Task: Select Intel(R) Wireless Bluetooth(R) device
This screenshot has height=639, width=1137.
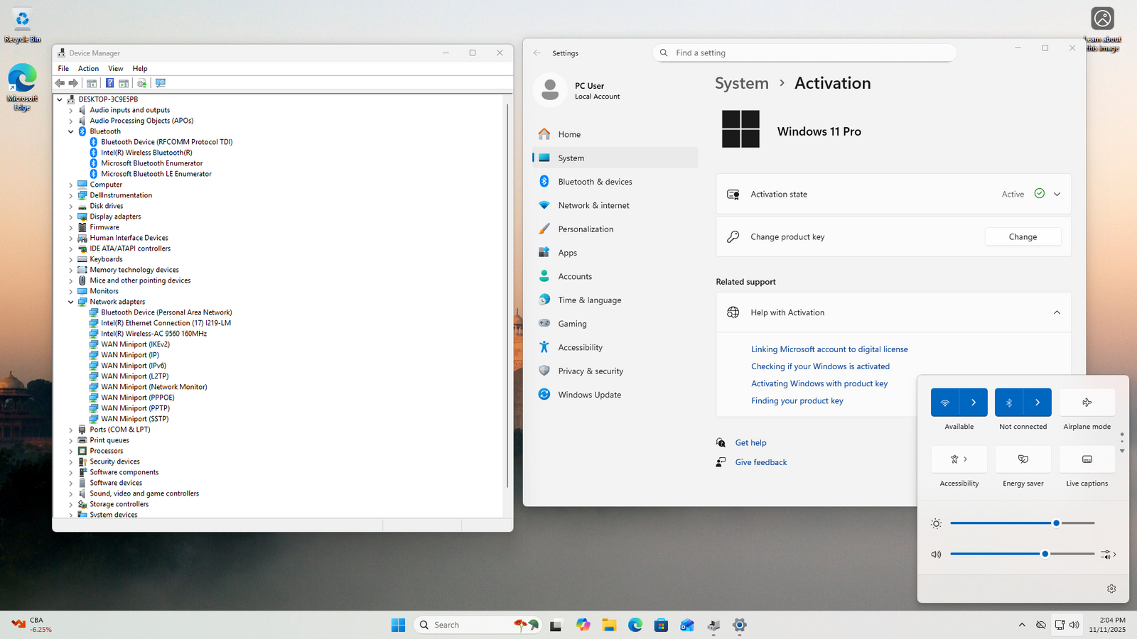Action: coord(146,153)
